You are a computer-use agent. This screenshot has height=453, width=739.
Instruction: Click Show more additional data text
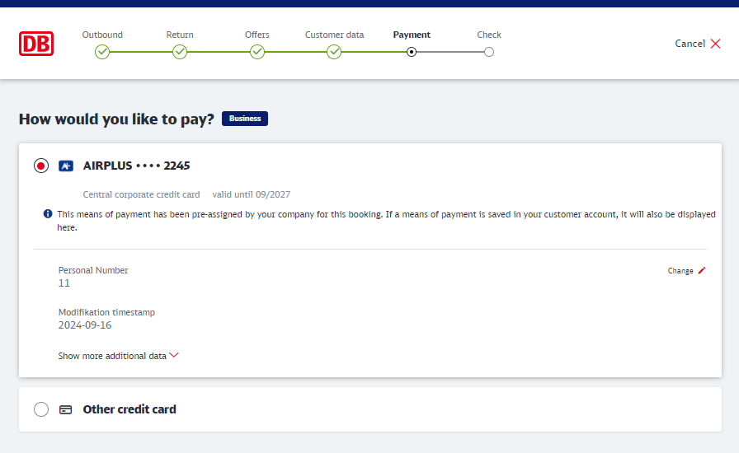(x=112, y=356)
